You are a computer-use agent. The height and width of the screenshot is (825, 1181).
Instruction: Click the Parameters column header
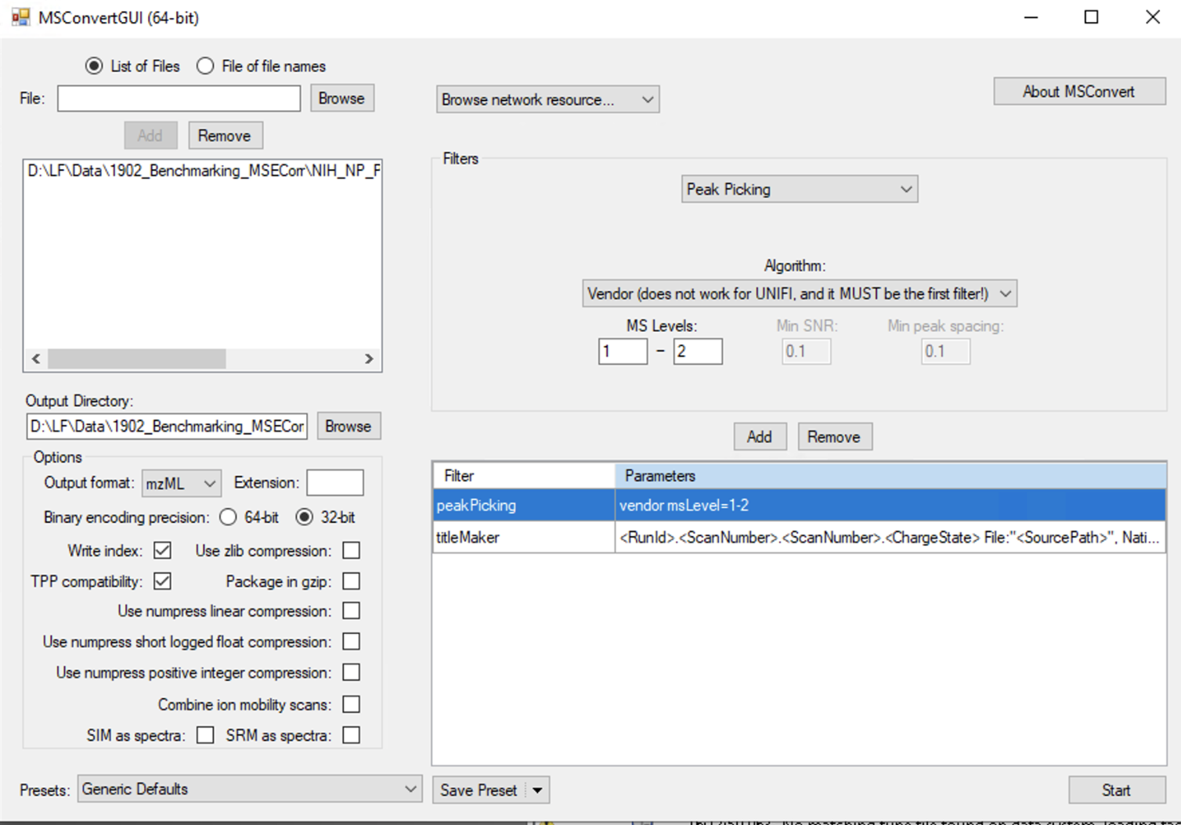[x=890, y=476]
